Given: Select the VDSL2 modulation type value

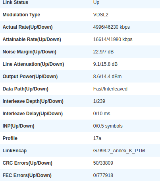Looking at the screenshot, I should (101, 15).
